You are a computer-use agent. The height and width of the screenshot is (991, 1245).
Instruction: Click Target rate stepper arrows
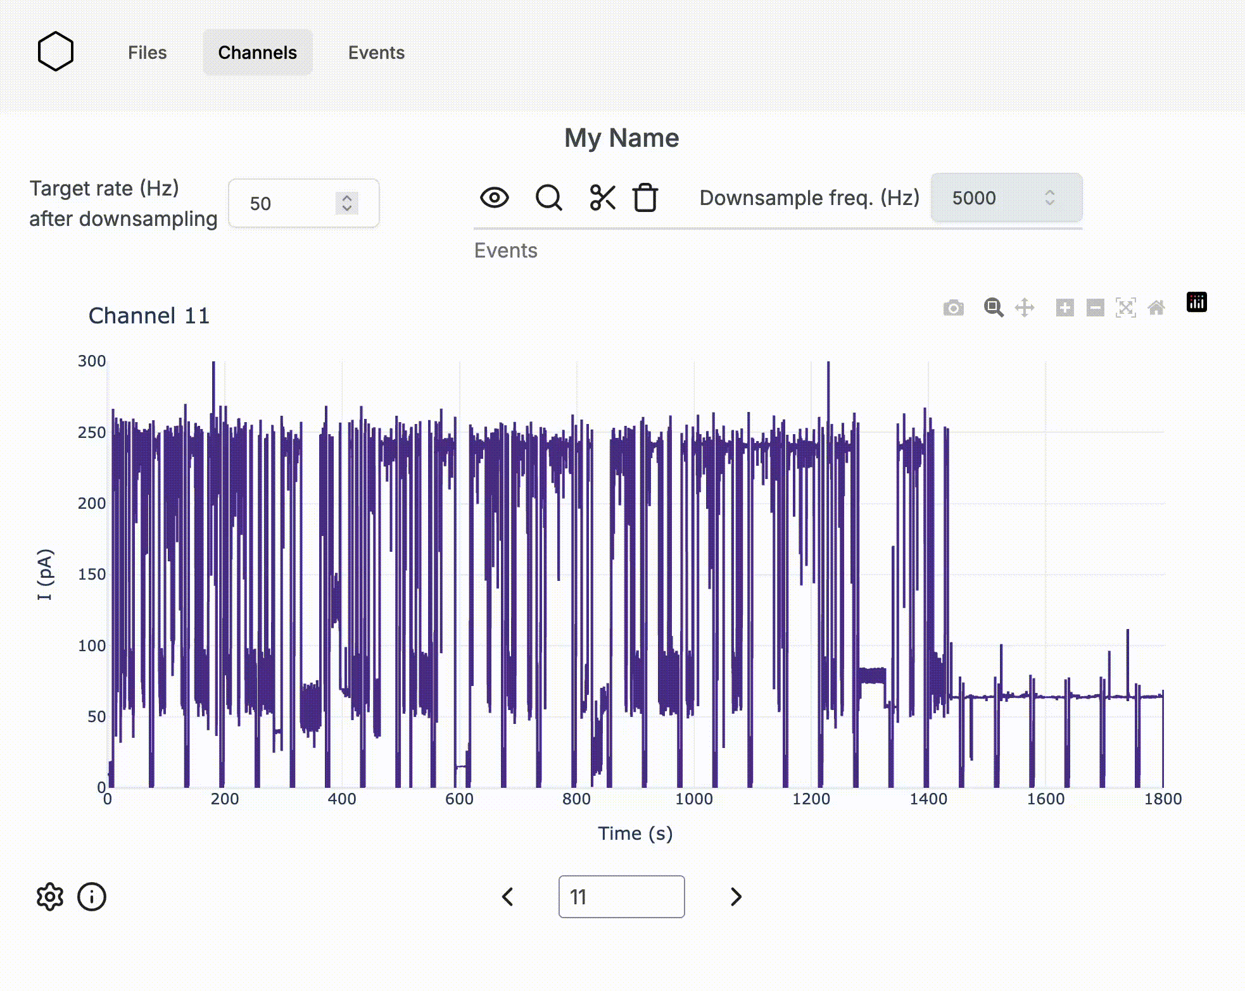[x=346, y=203]
